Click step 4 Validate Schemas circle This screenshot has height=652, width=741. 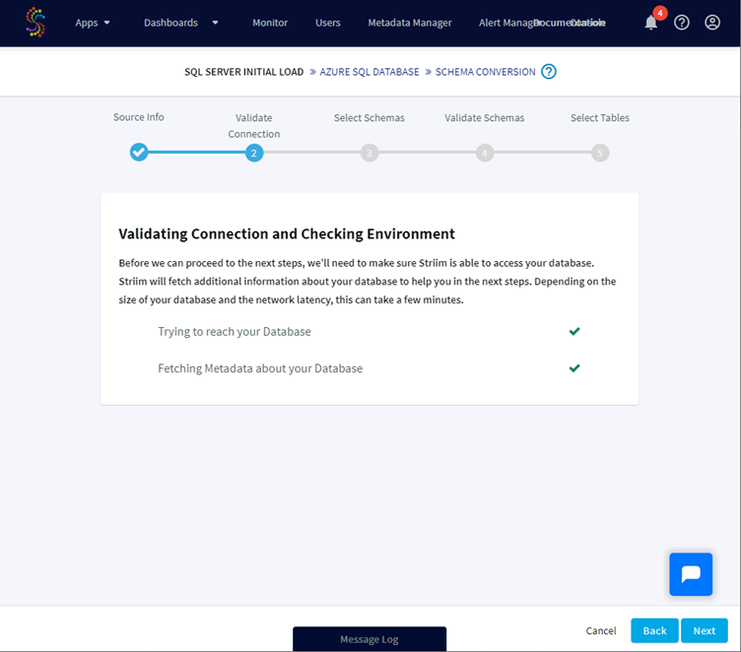485,153
